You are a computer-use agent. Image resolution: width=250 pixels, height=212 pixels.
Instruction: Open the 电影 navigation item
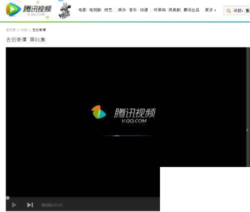coord(82,10)
